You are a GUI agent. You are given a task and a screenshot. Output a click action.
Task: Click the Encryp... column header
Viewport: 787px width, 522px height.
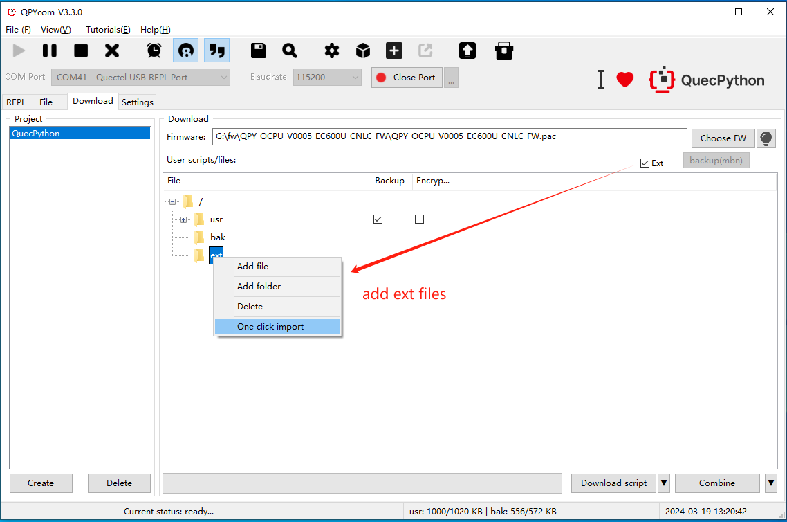(433, 181)
